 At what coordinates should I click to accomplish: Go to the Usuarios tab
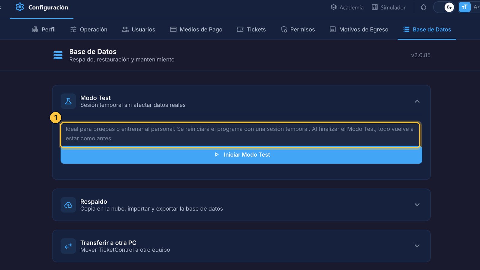pyautogui.click(x=138, y=29)
